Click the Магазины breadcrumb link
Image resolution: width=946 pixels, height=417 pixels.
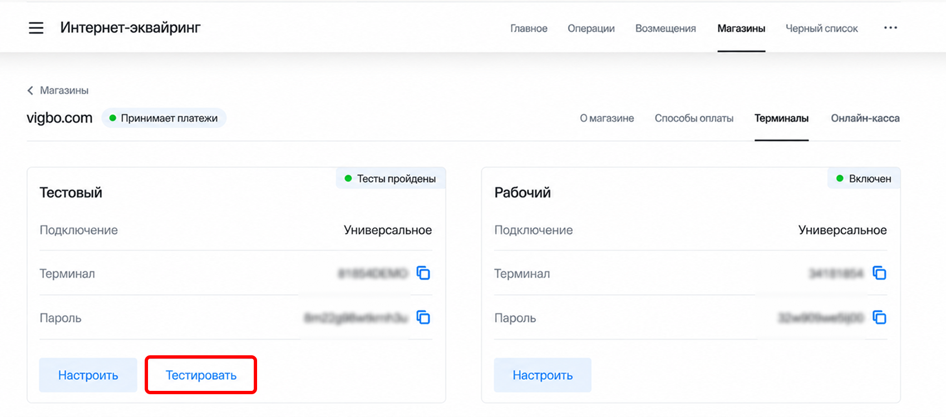(64, 90)
